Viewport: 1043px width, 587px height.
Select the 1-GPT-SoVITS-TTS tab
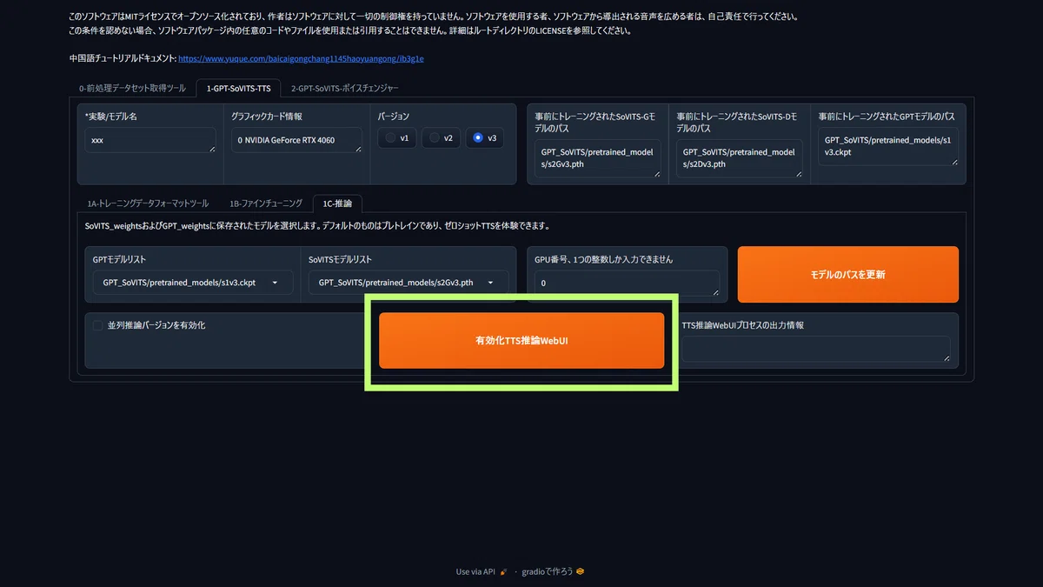click(238, 88)
